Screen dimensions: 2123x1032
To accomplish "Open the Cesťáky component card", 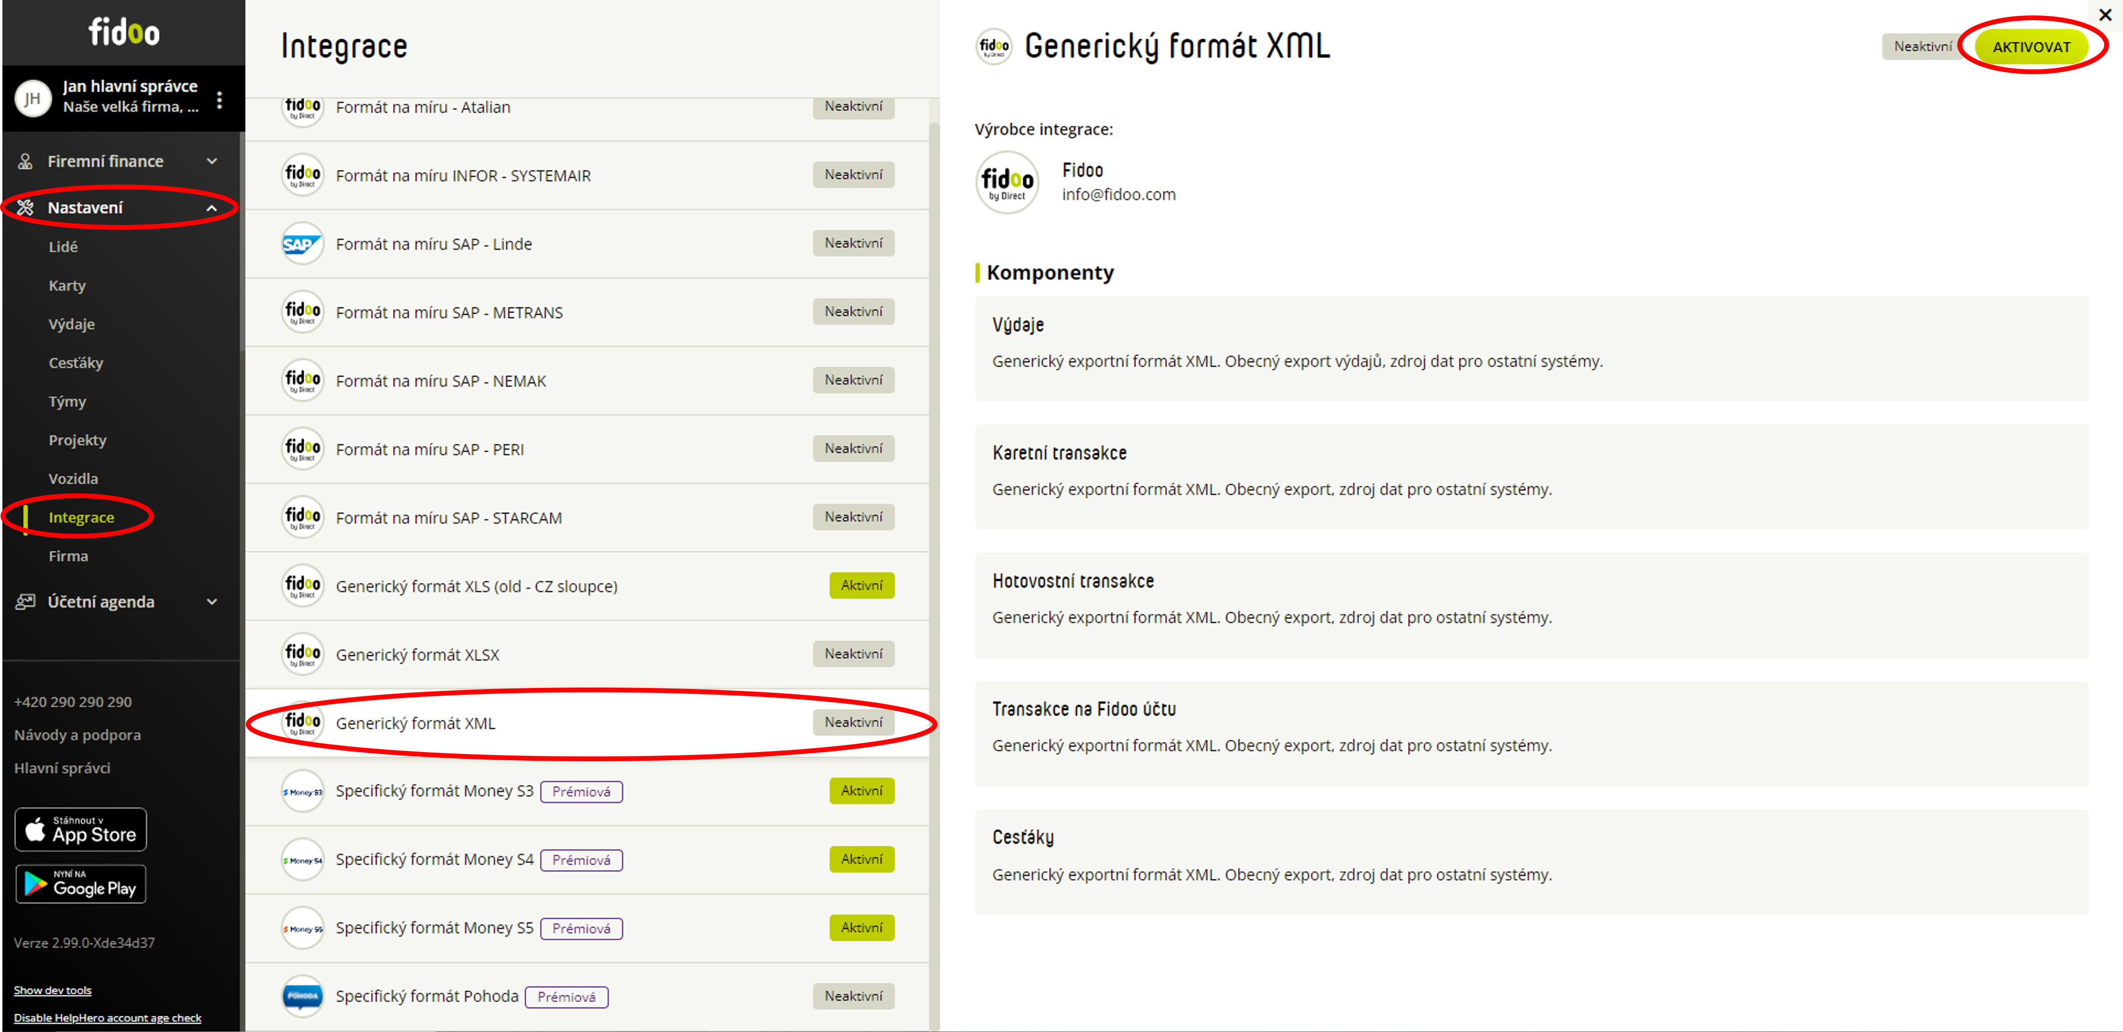I will tap(1531, 862).
